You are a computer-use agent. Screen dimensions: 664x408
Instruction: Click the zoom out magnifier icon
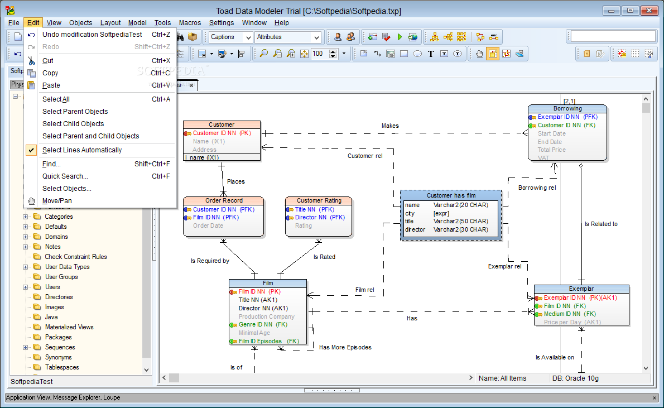pyautogui.click(x=277, y=54)
